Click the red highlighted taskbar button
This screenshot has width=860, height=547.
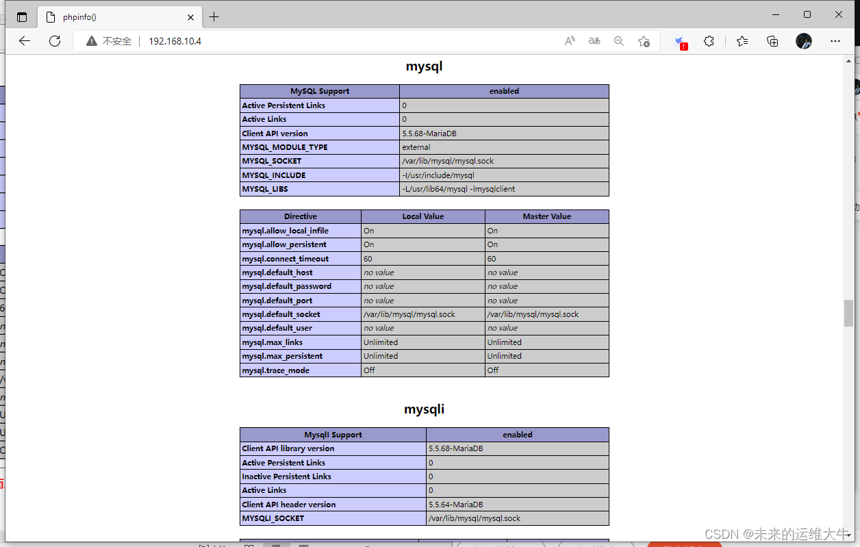(684, 543)
